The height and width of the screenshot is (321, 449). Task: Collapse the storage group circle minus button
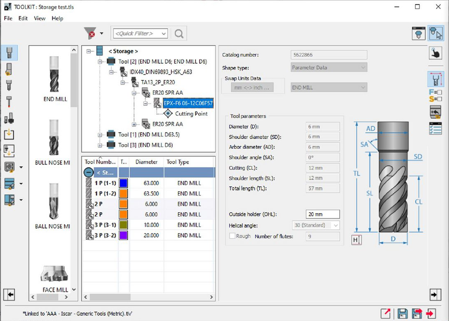(89, 173)
